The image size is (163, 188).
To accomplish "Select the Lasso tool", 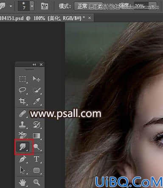I will coord(22,90).
